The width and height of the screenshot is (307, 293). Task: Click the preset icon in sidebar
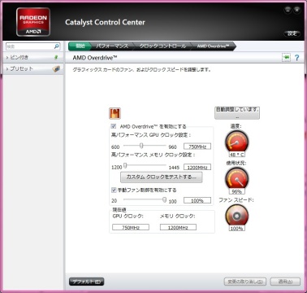coord(56,68)
